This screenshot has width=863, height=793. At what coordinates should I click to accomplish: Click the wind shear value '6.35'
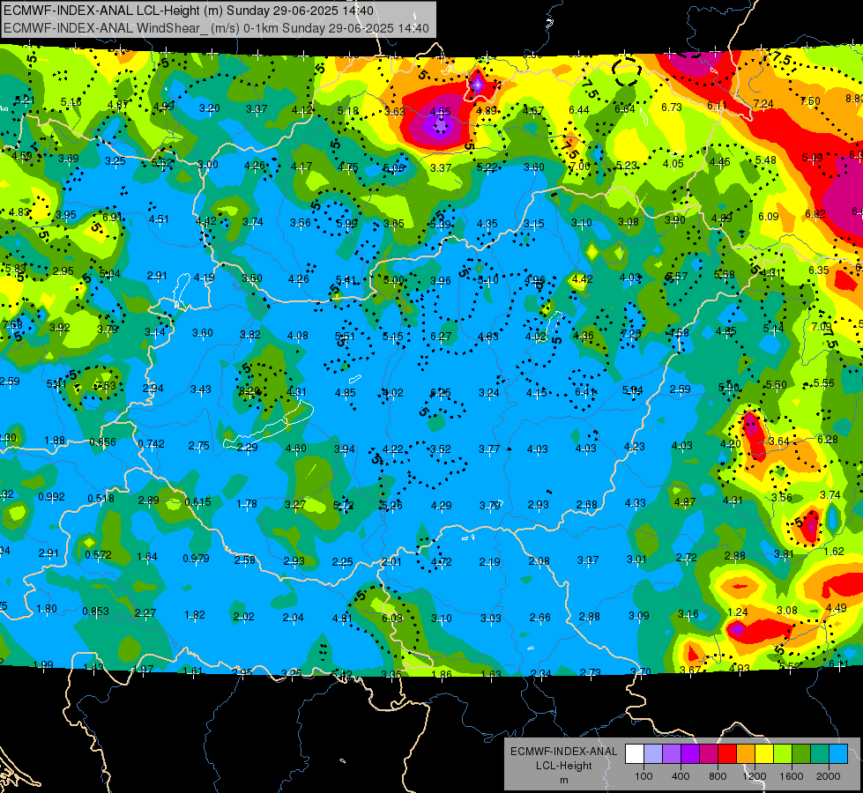(819, 271)
